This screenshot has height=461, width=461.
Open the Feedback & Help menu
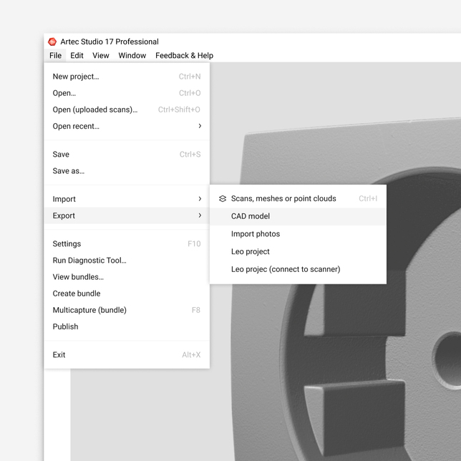point(185,56)
